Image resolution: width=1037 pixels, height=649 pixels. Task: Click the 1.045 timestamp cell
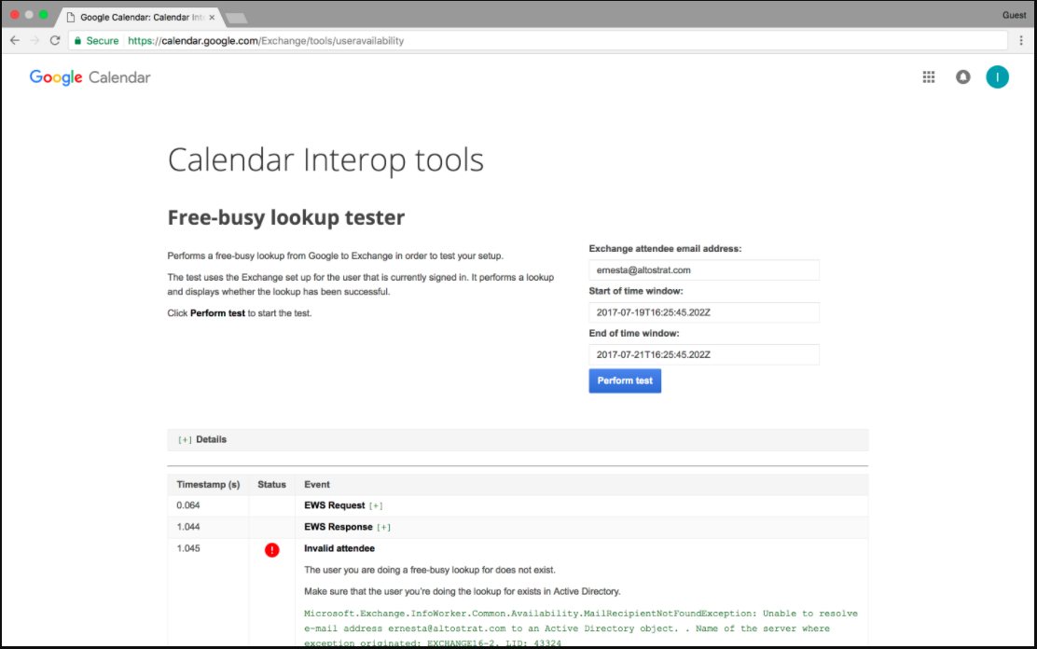(x=188, y=548)
